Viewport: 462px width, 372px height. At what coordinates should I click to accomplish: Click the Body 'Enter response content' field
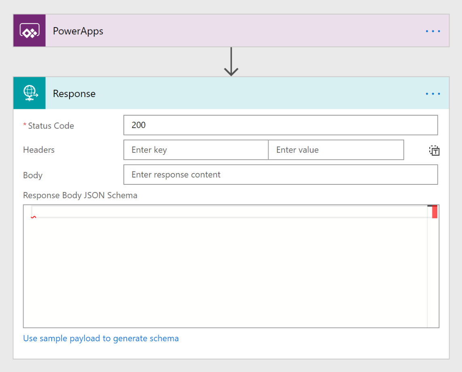[x=280, y=175]
